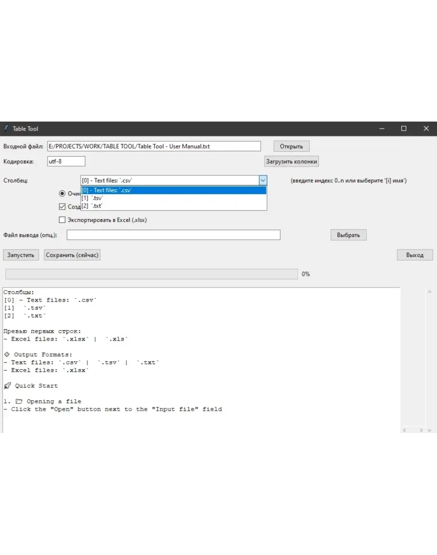Uncheck the checked box below the radio button
The height and width of the screenshot is (555, 437).
point(62,207)
